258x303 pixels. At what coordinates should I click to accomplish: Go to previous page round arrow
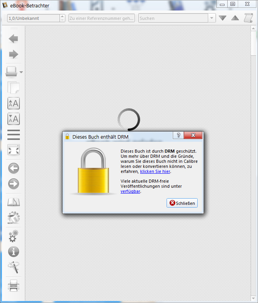(x=14, y=168)
